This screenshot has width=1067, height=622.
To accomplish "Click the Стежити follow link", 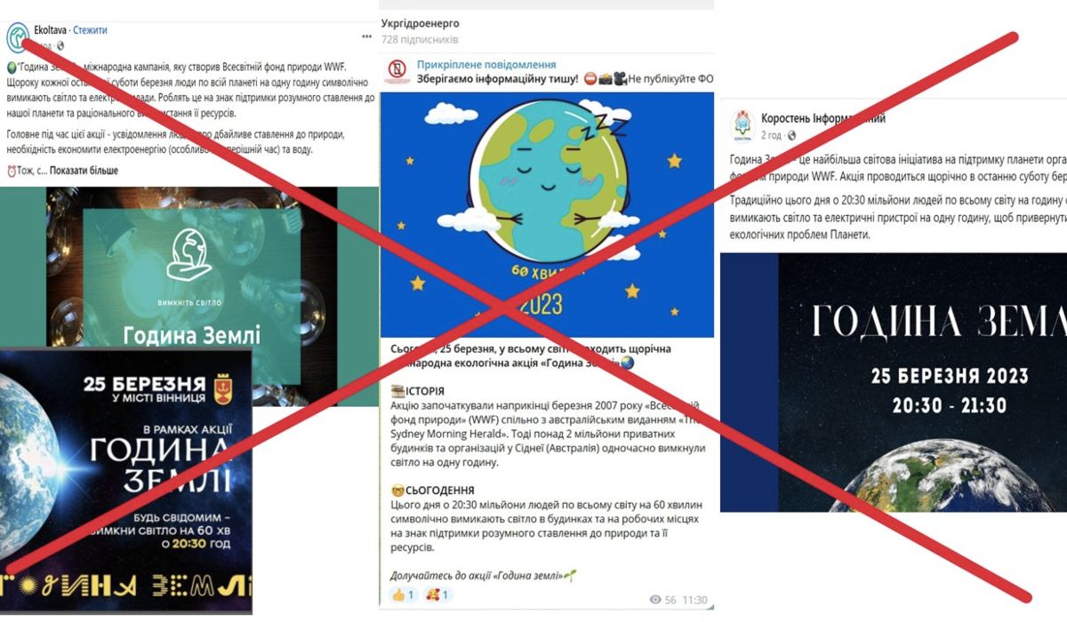I will click(91, 30).
